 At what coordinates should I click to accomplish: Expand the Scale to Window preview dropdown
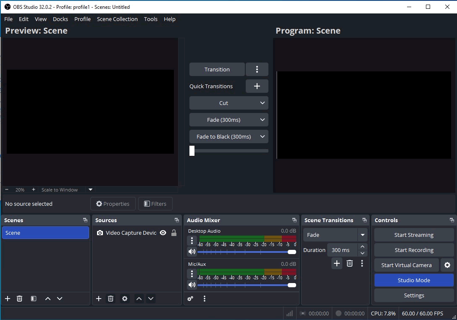pos(90,189)
